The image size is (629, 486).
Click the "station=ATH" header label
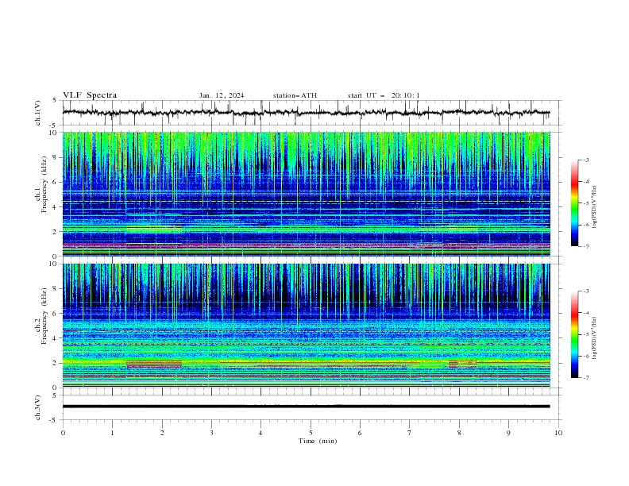[295, 95]
